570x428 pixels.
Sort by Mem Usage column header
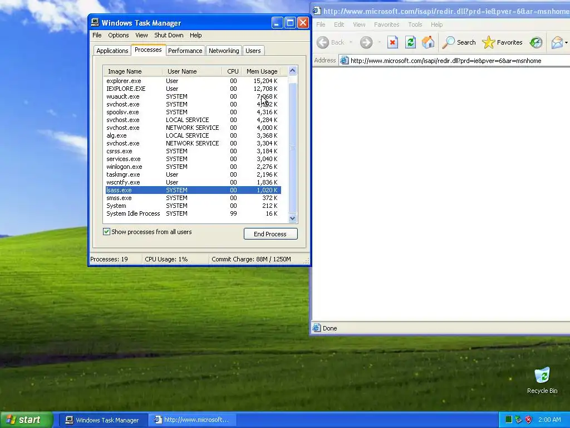coord(262,71)
